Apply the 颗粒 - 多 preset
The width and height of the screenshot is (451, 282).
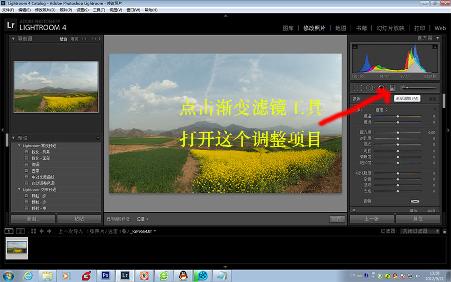39,196
